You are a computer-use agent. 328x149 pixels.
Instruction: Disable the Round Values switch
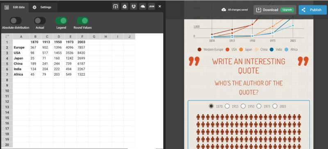[x=83, y=21]
